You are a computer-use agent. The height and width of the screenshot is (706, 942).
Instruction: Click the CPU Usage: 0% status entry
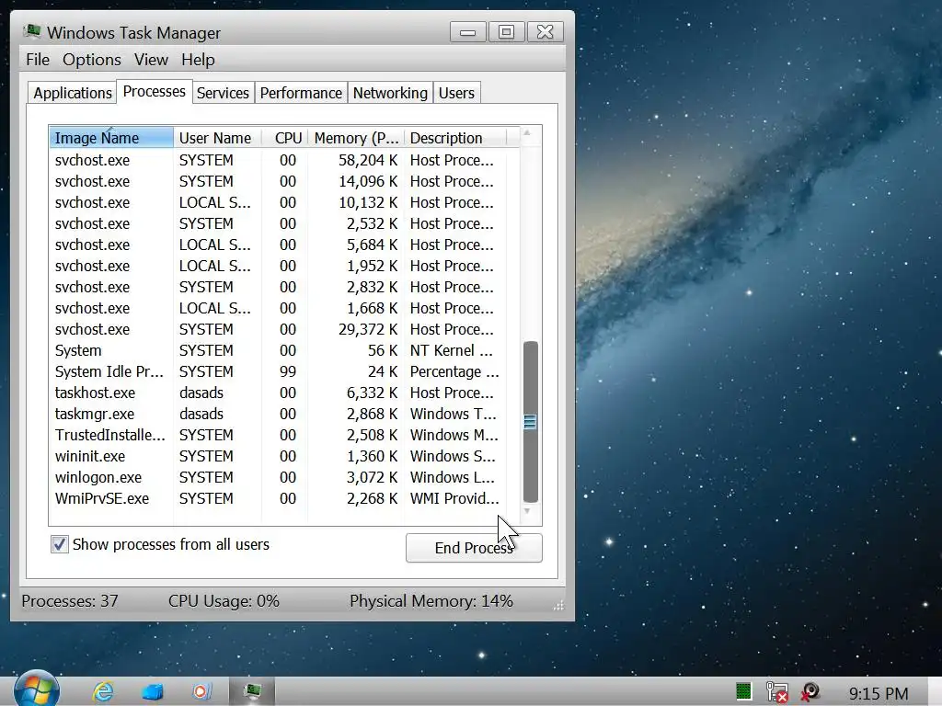coord(224,601)
